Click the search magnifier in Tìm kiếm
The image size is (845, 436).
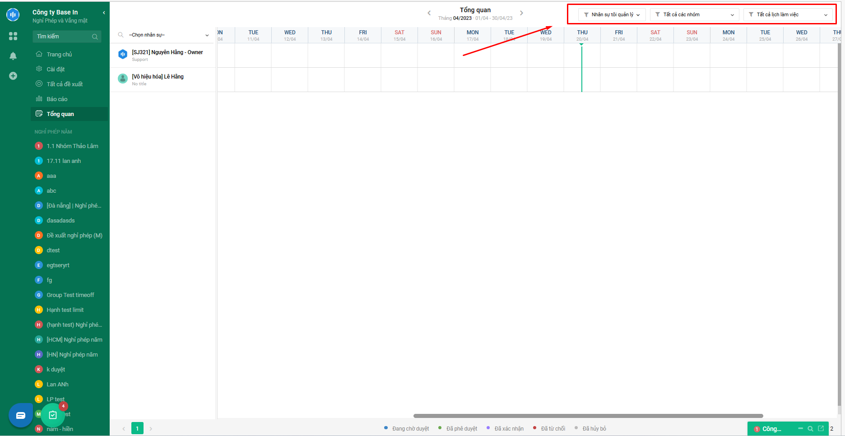tap(95, 37)
